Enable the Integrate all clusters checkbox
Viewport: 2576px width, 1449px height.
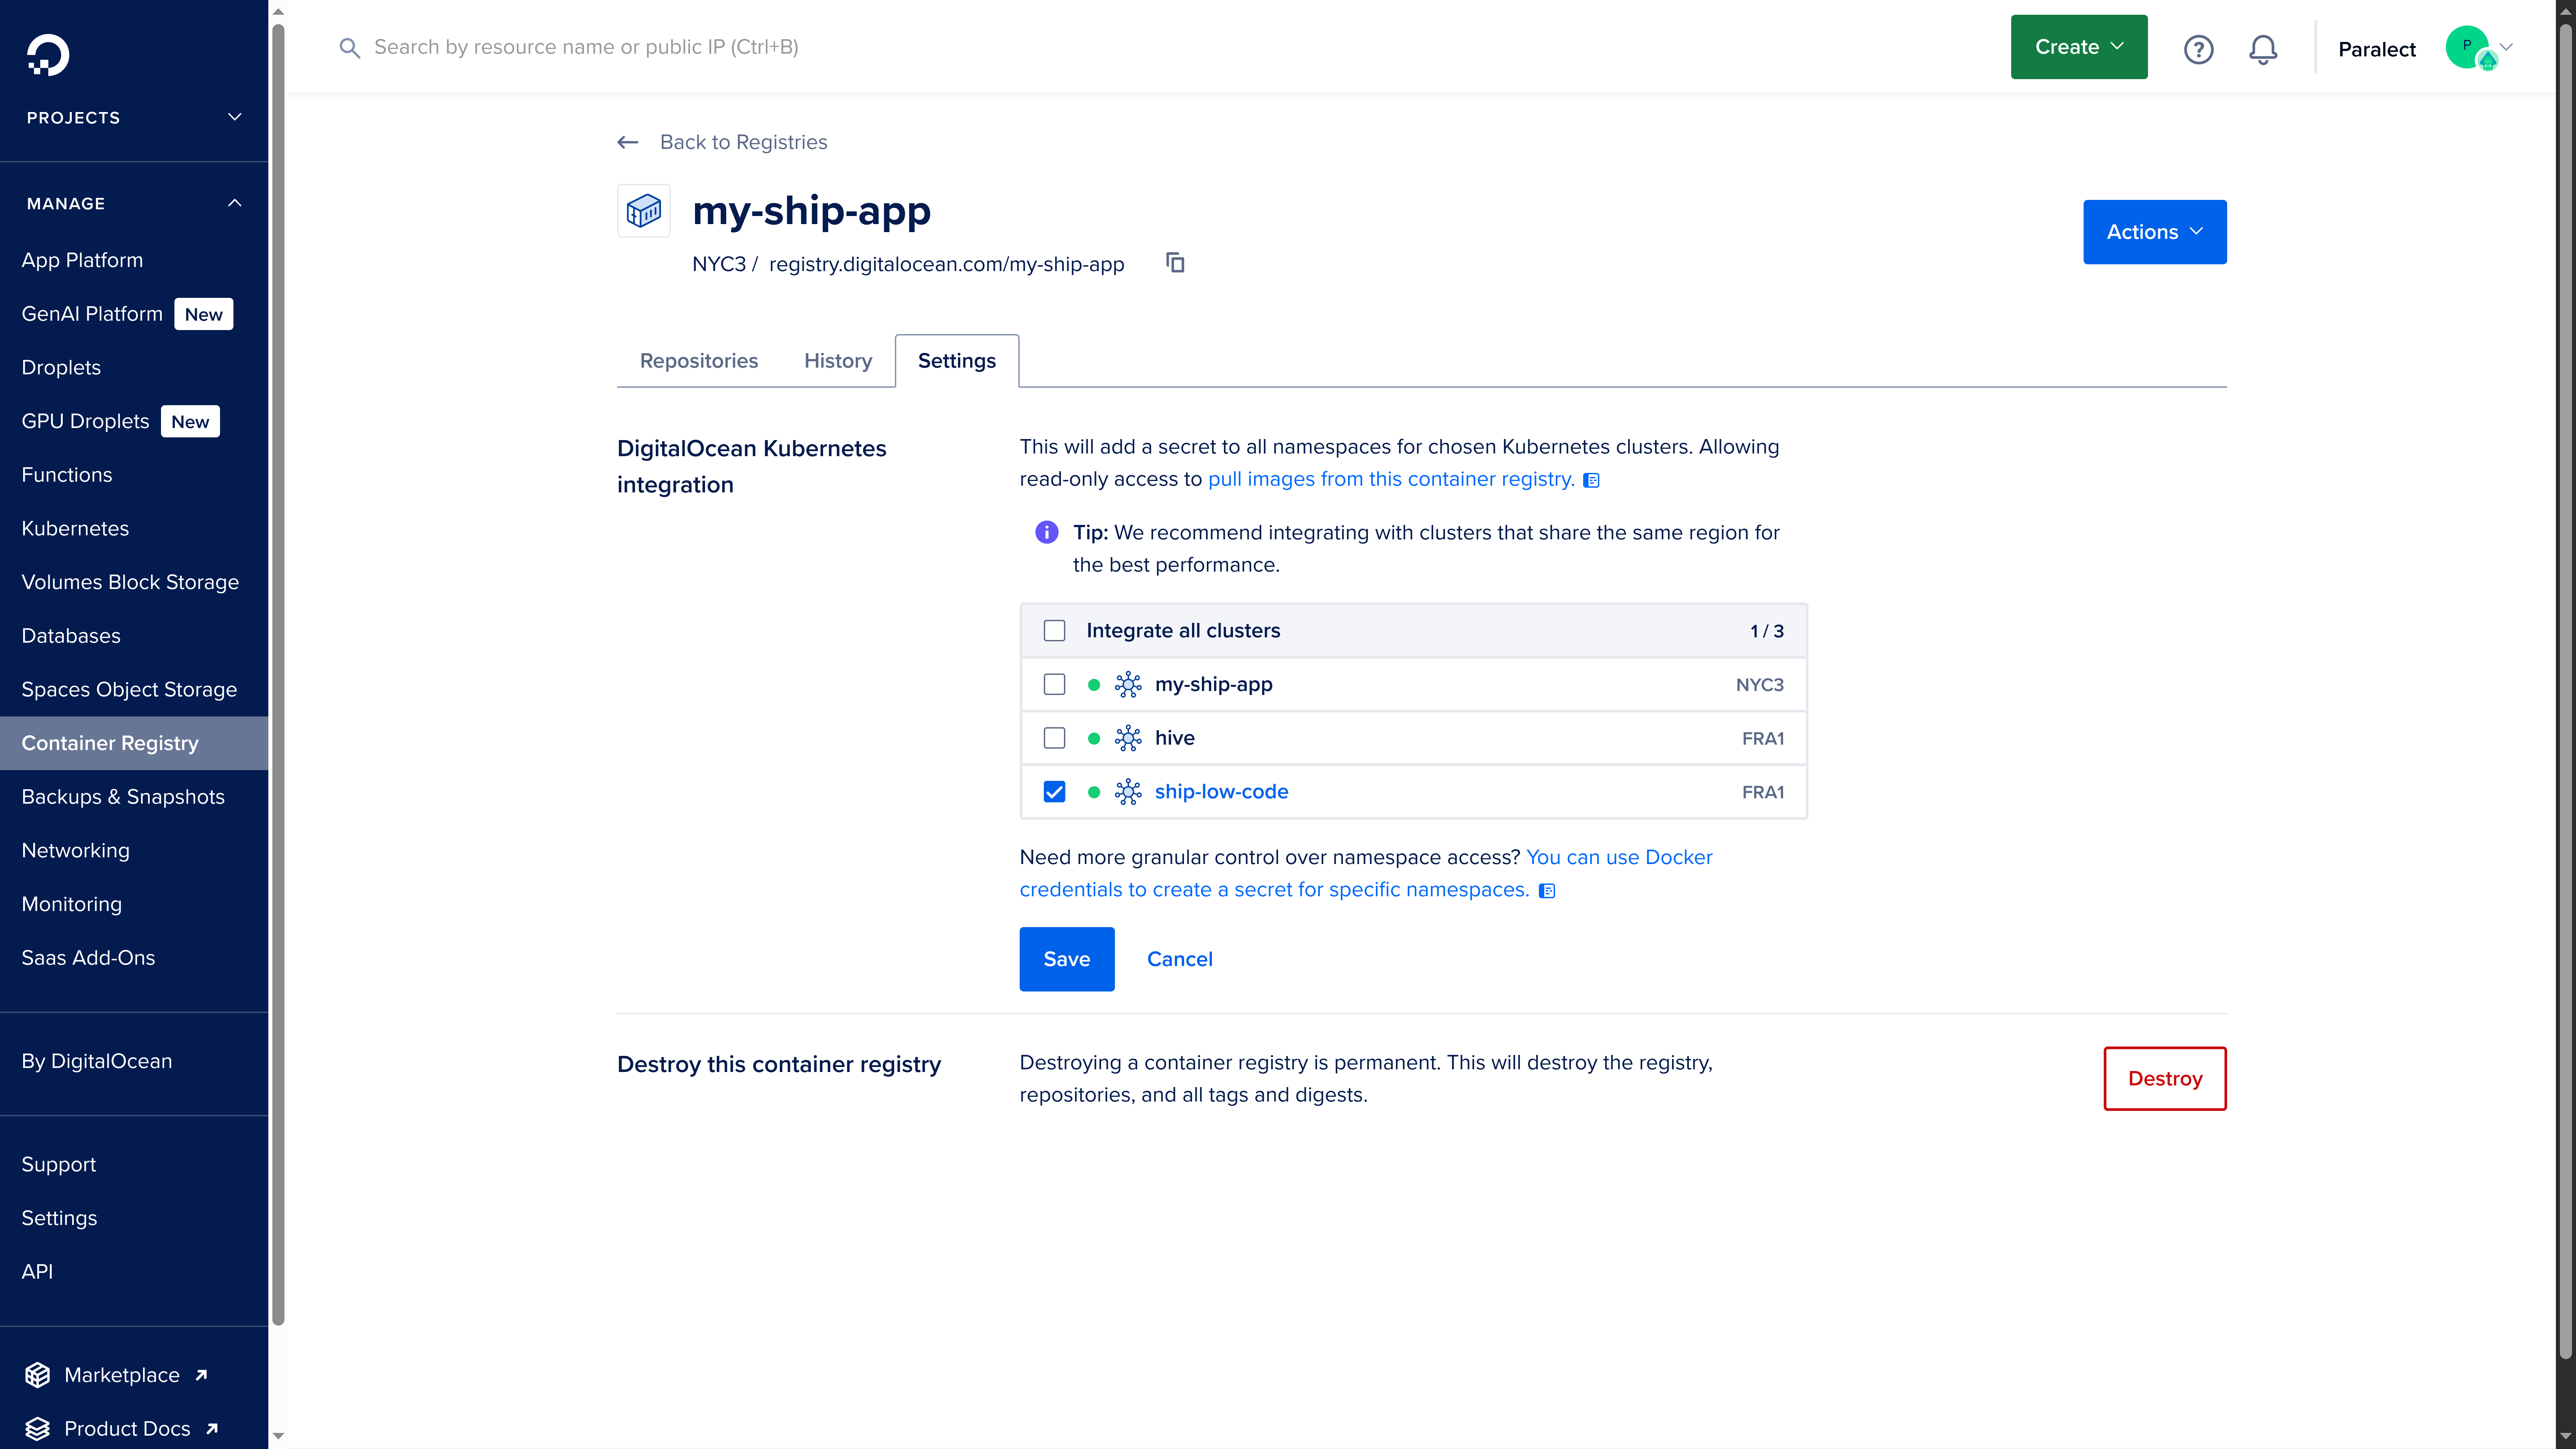click(1055, 630)
